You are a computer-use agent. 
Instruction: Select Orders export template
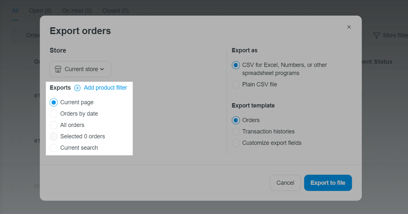pyautogui.click(x=236, y=120)
